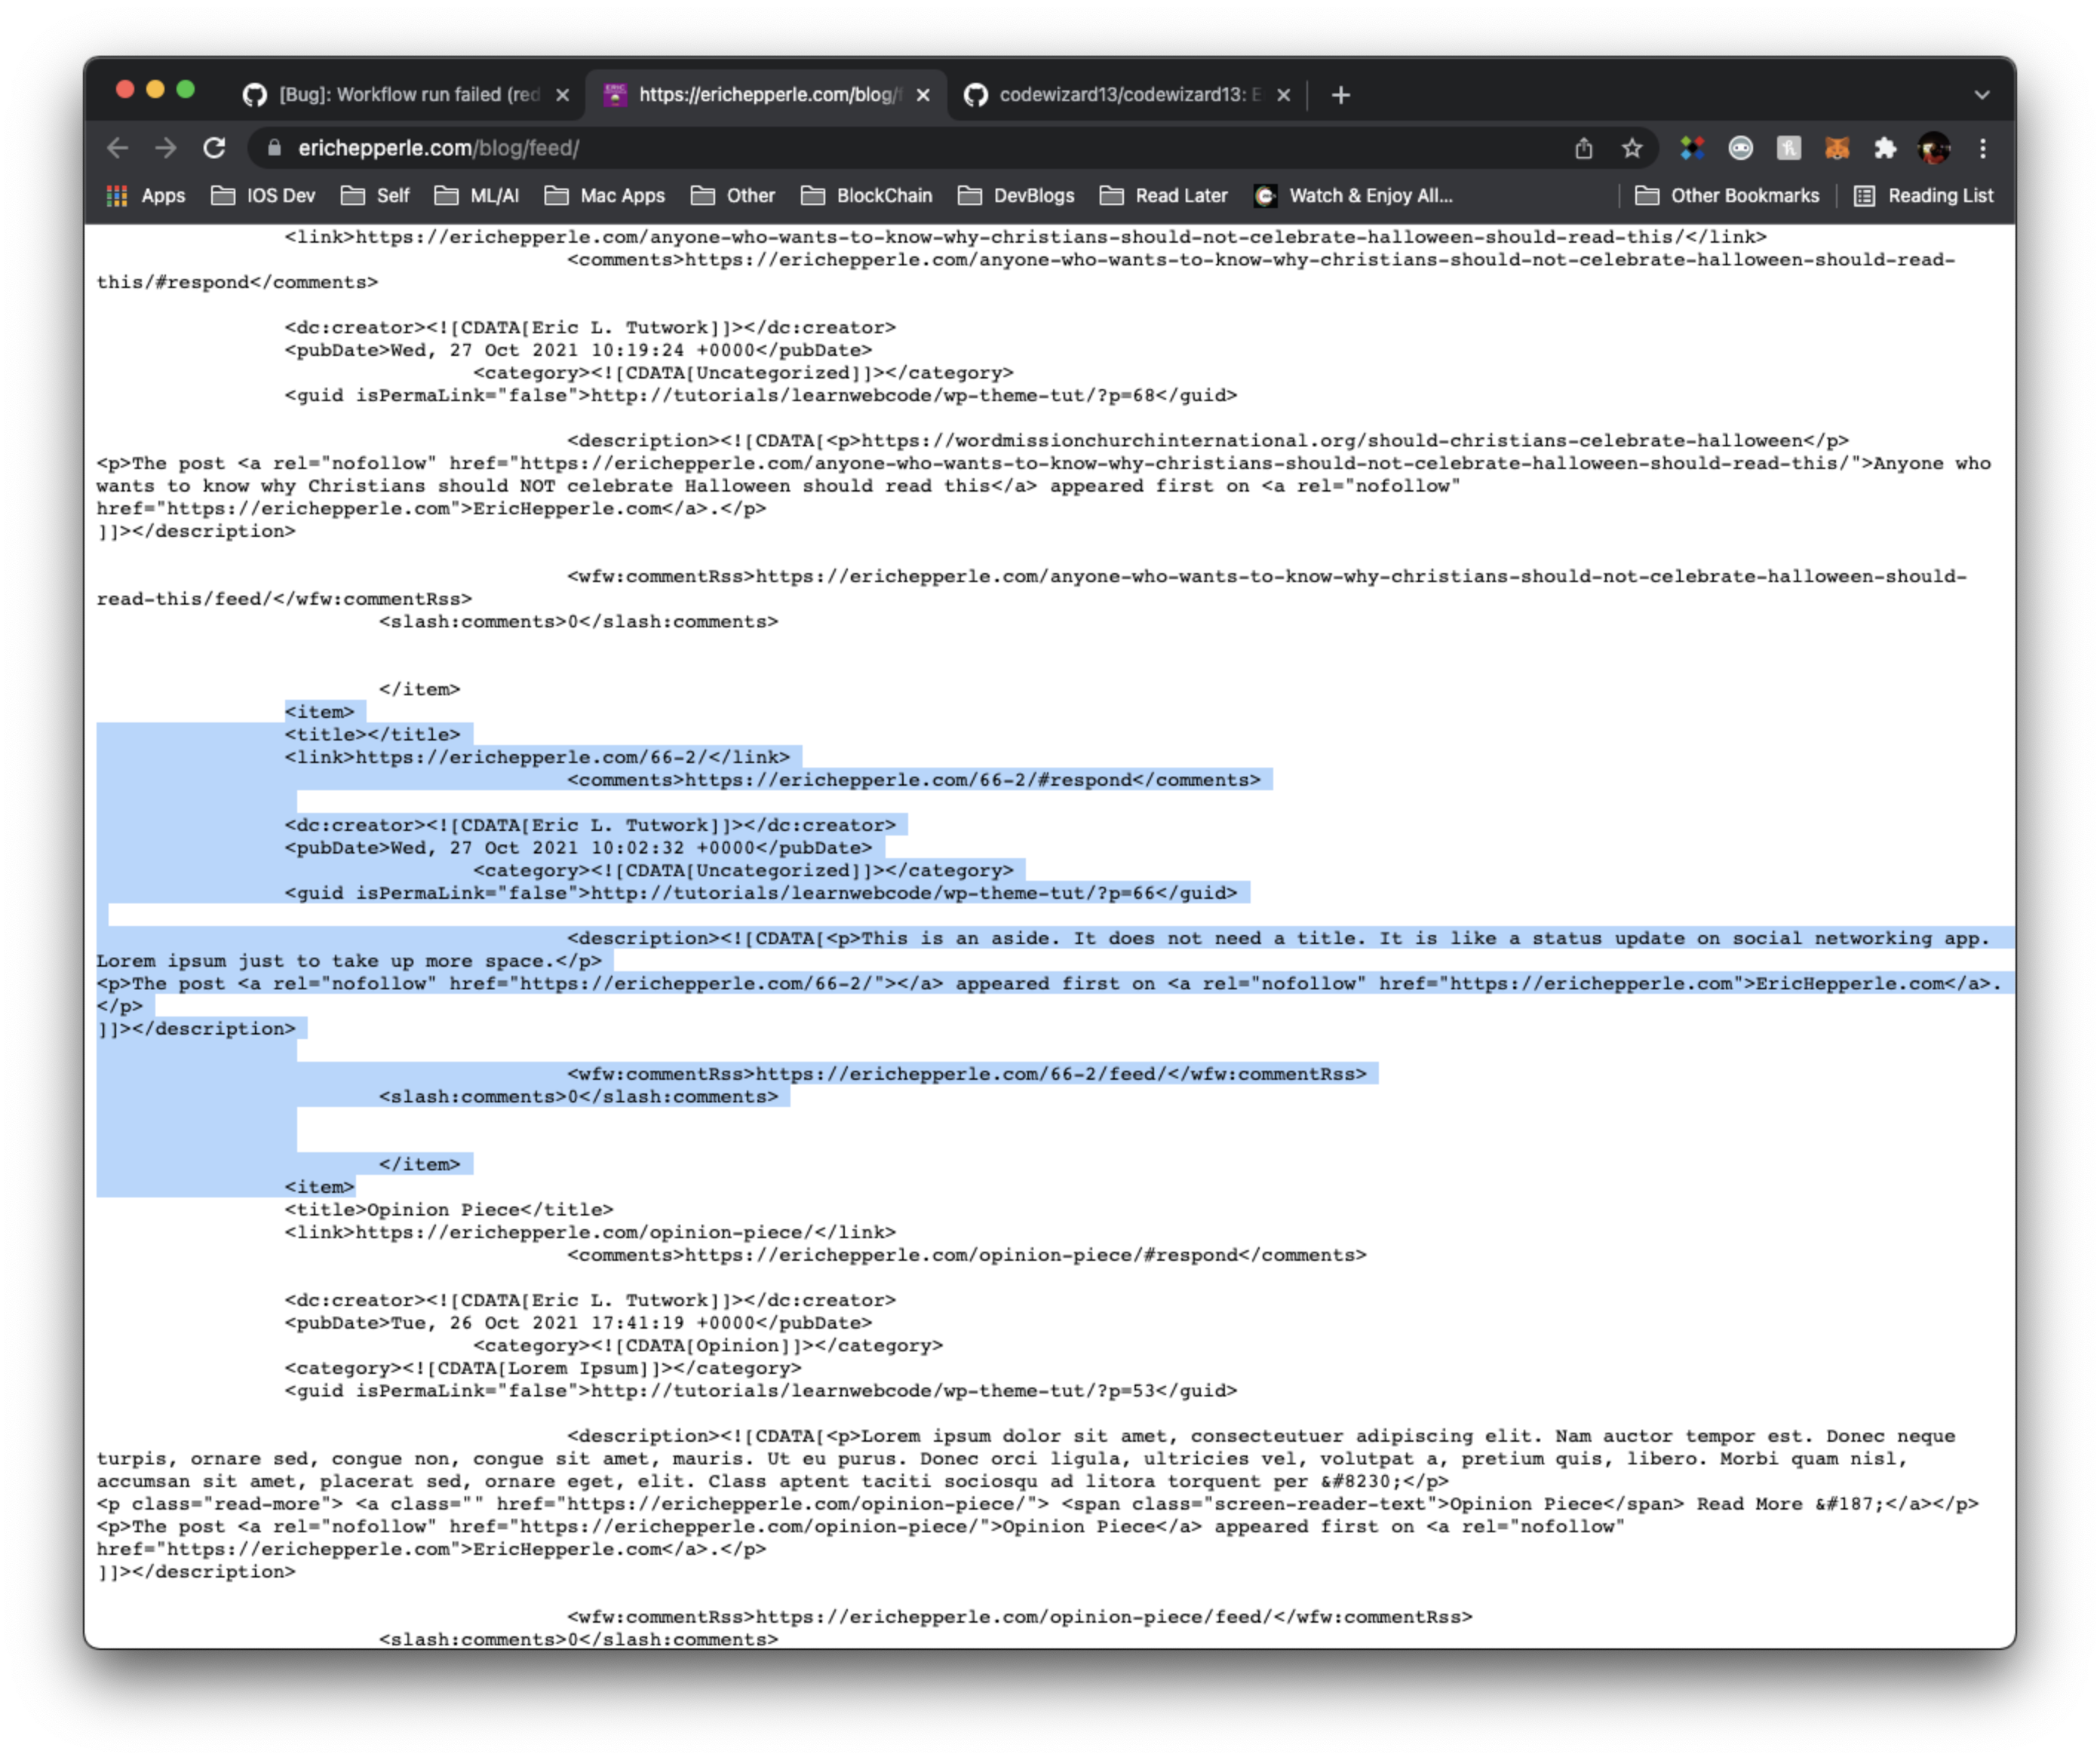Viewport: 2100px width, 1760px height.
Task: Open the Chrome profile avatar
Action: click(1933, 149)
